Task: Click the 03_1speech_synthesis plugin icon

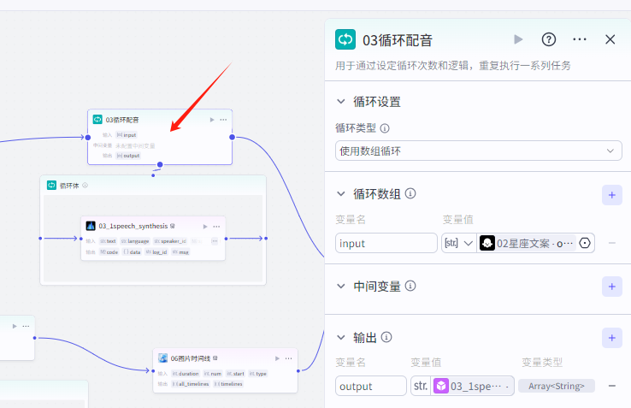Action: 91,226
